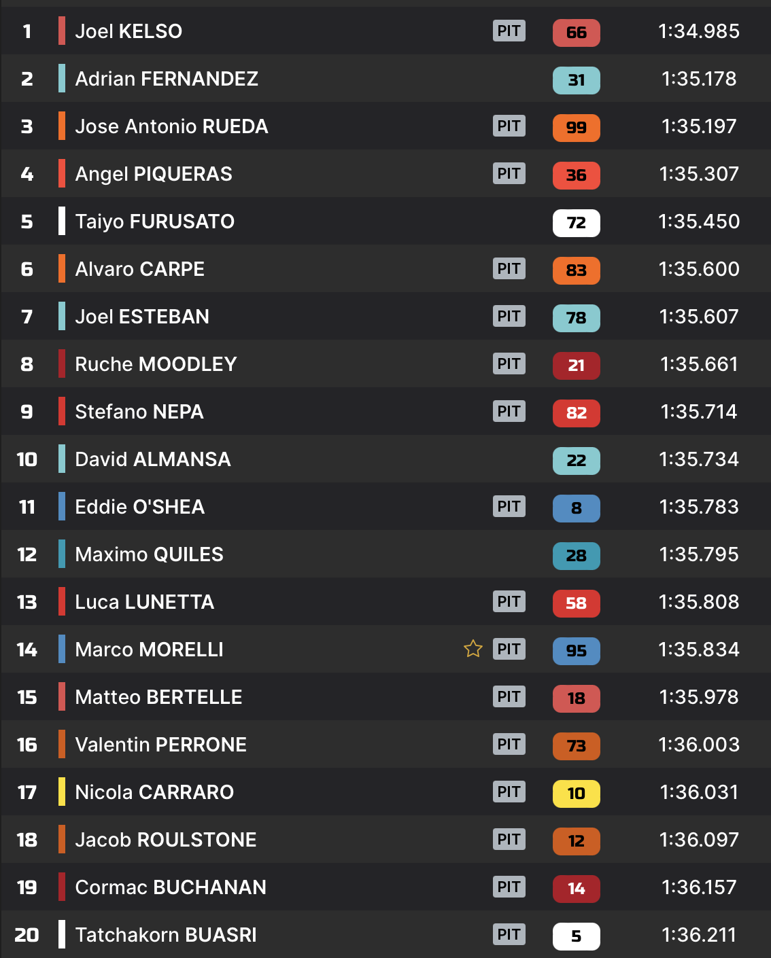Screen dimensions: 771x958
Task: Select David ALMANSA's row
Action: (x=153, y=459)
